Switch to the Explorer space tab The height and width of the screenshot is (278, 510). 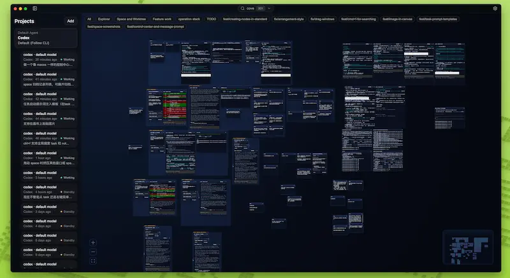point(104,19)
